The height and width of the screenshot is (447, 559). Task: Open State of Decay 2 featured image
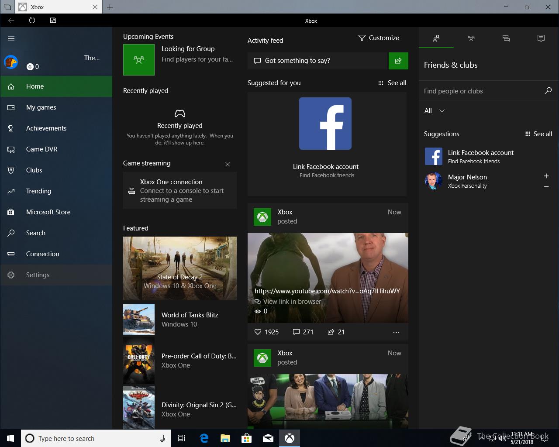click(x=180, y=268)
